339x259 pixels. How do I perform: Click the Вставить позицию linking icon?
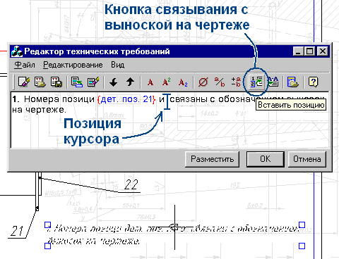click(x=256, y=82)
